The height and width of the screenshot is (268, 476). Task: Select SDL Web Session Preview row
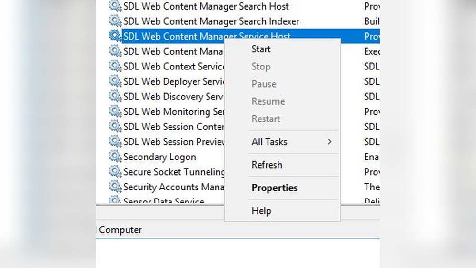(x=173, y=142)
